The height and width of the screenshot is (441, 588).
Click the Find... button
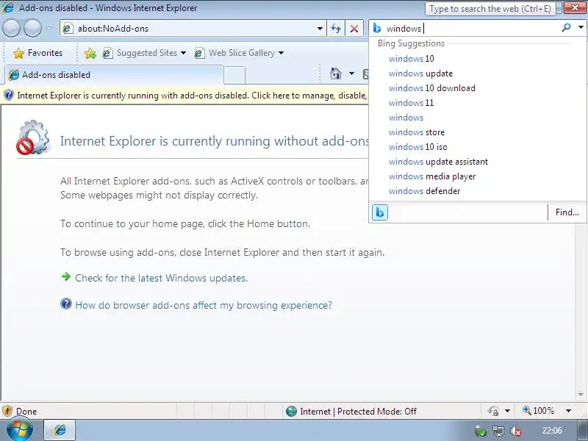pos(567,212)
